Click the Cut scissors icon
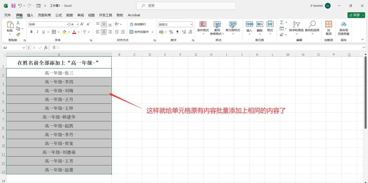 [18, 23]
